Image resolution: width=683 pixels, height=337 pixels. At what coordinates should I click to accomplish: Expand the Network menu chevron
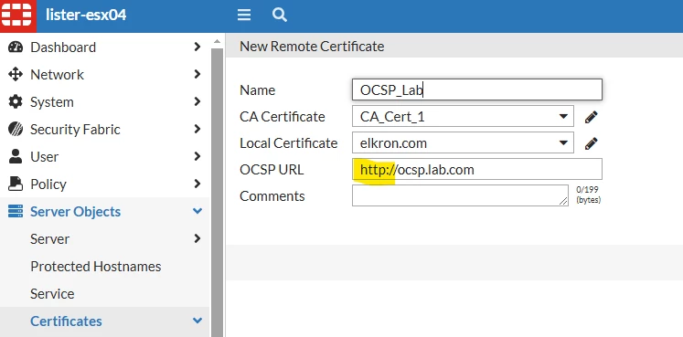197,74
